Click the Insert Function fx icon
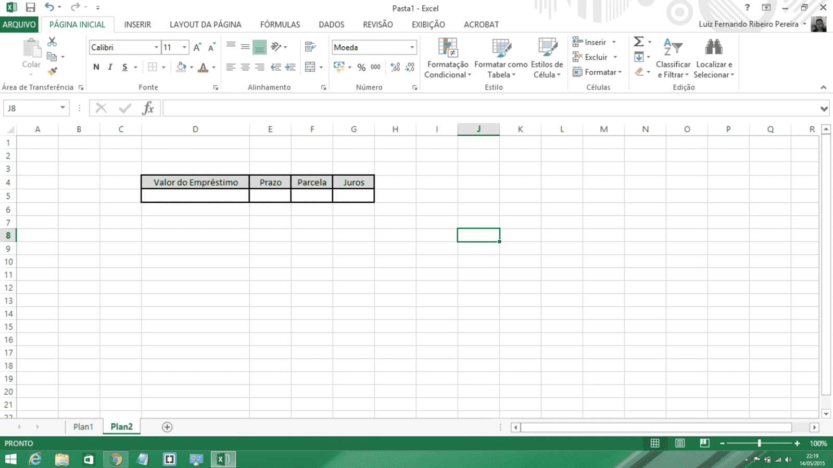This screenshot has width=833, height=468. tap(148, 108)
